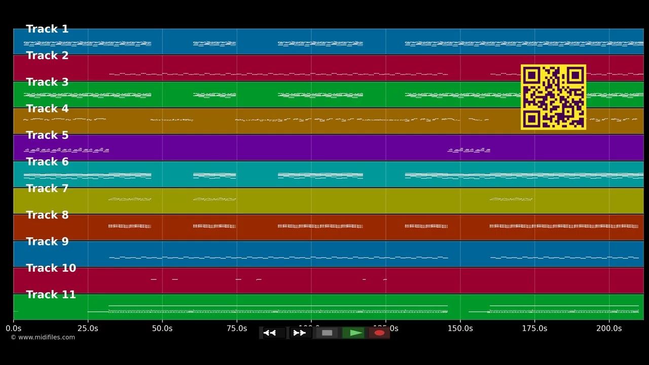Jump to the 25.0s time marker
The width and height of the screenshot is (649, 365).
[x=88, y=328]
